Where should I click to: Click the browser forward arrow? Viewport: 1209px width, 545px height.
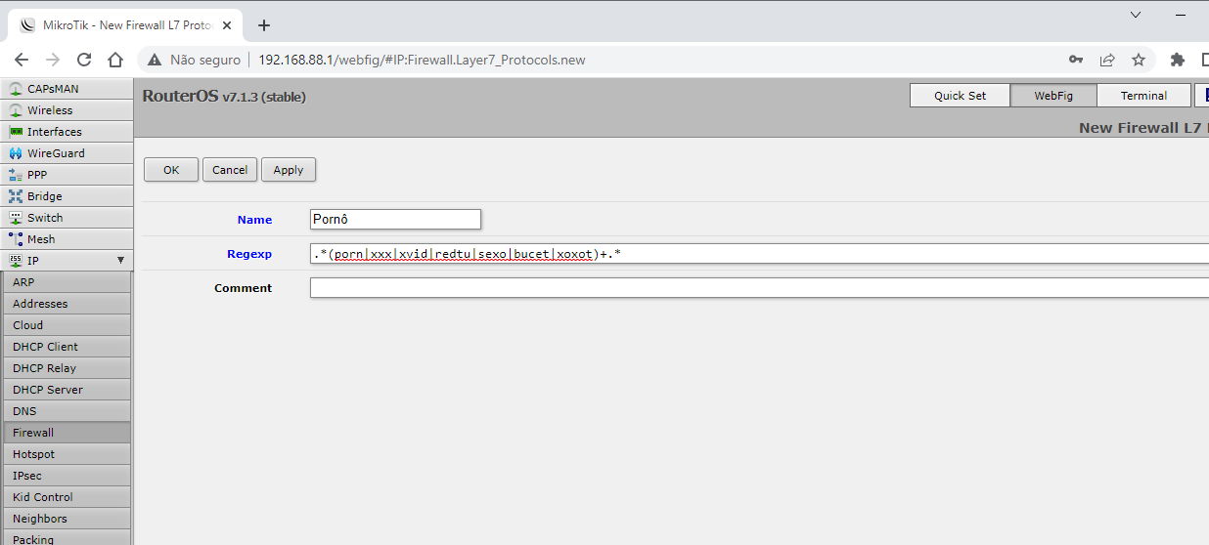[53, 60]
